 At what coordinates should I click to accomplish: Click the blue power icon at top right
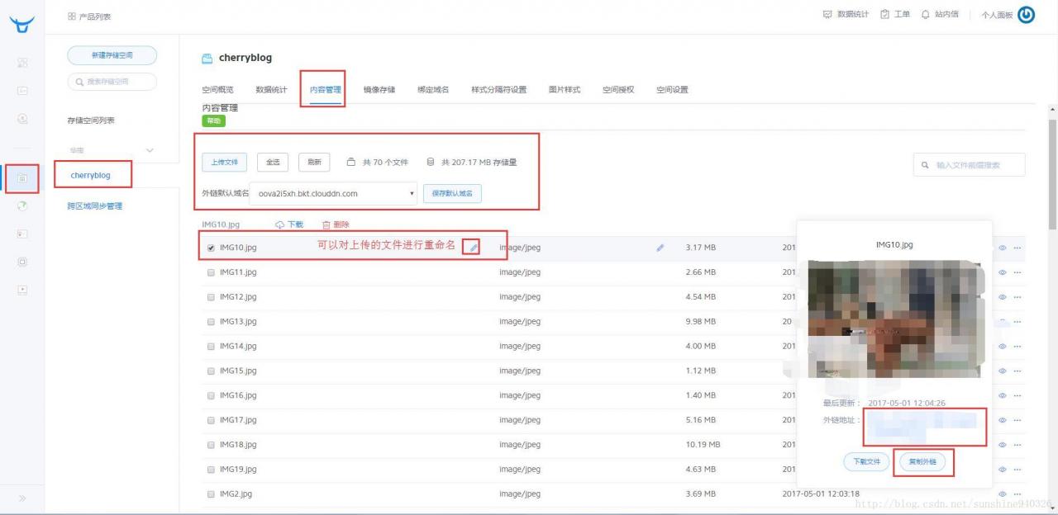pyautogui.click(x=1026, y=14)
